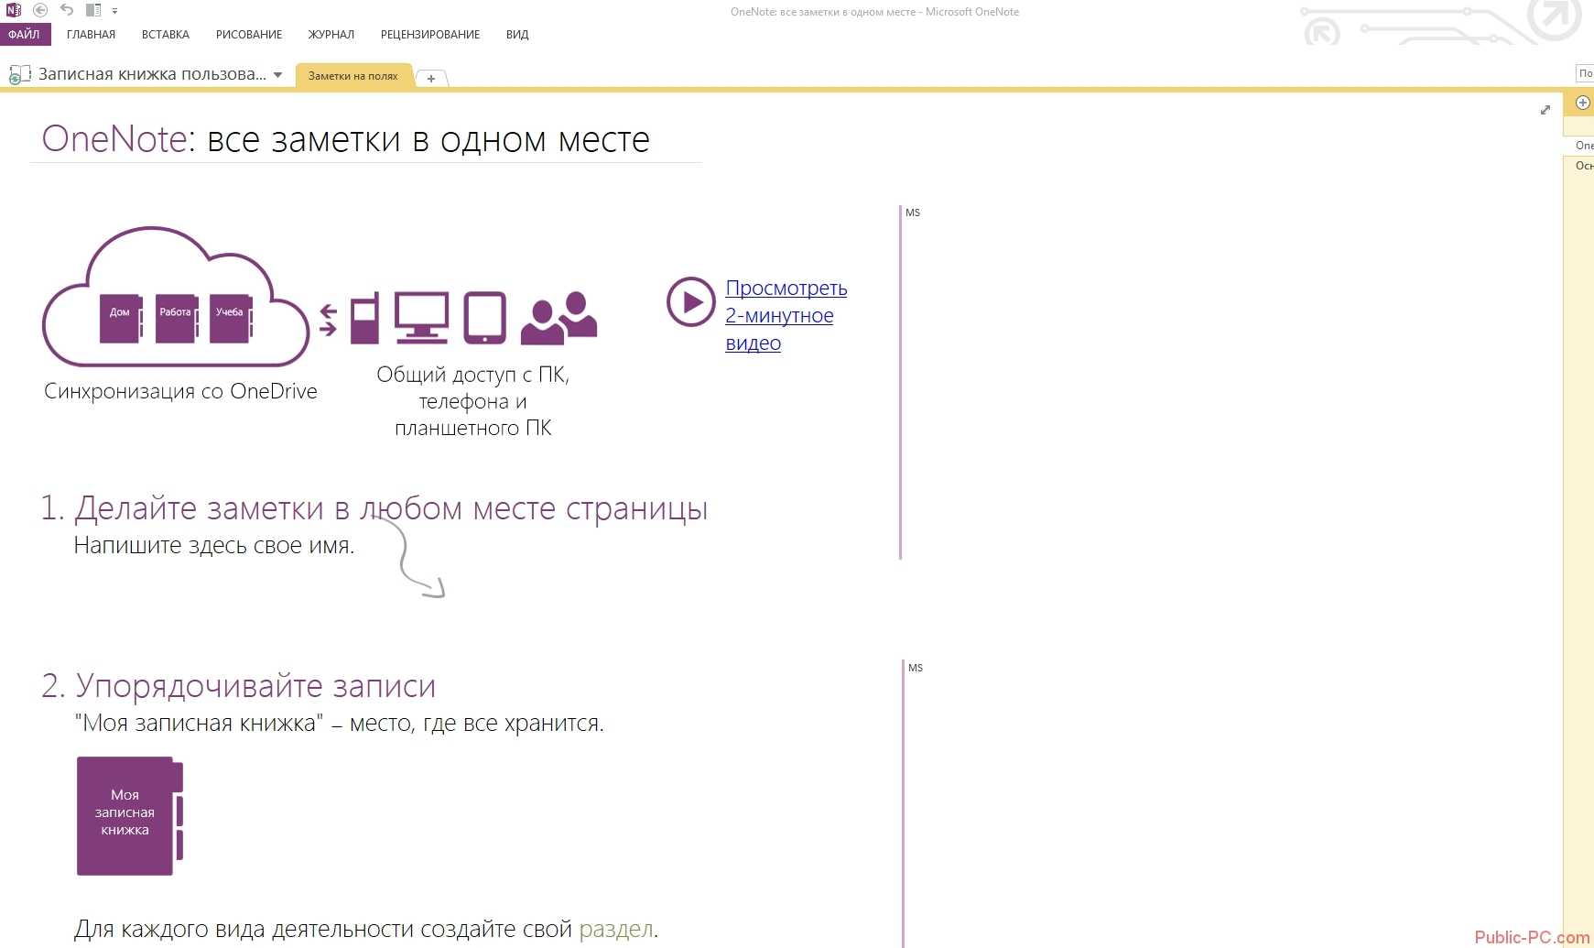Image resolution: width=1594 pixels, height=948 pixels.
Task: Select the Заметки на полях section tab
Action: (352, 76)
